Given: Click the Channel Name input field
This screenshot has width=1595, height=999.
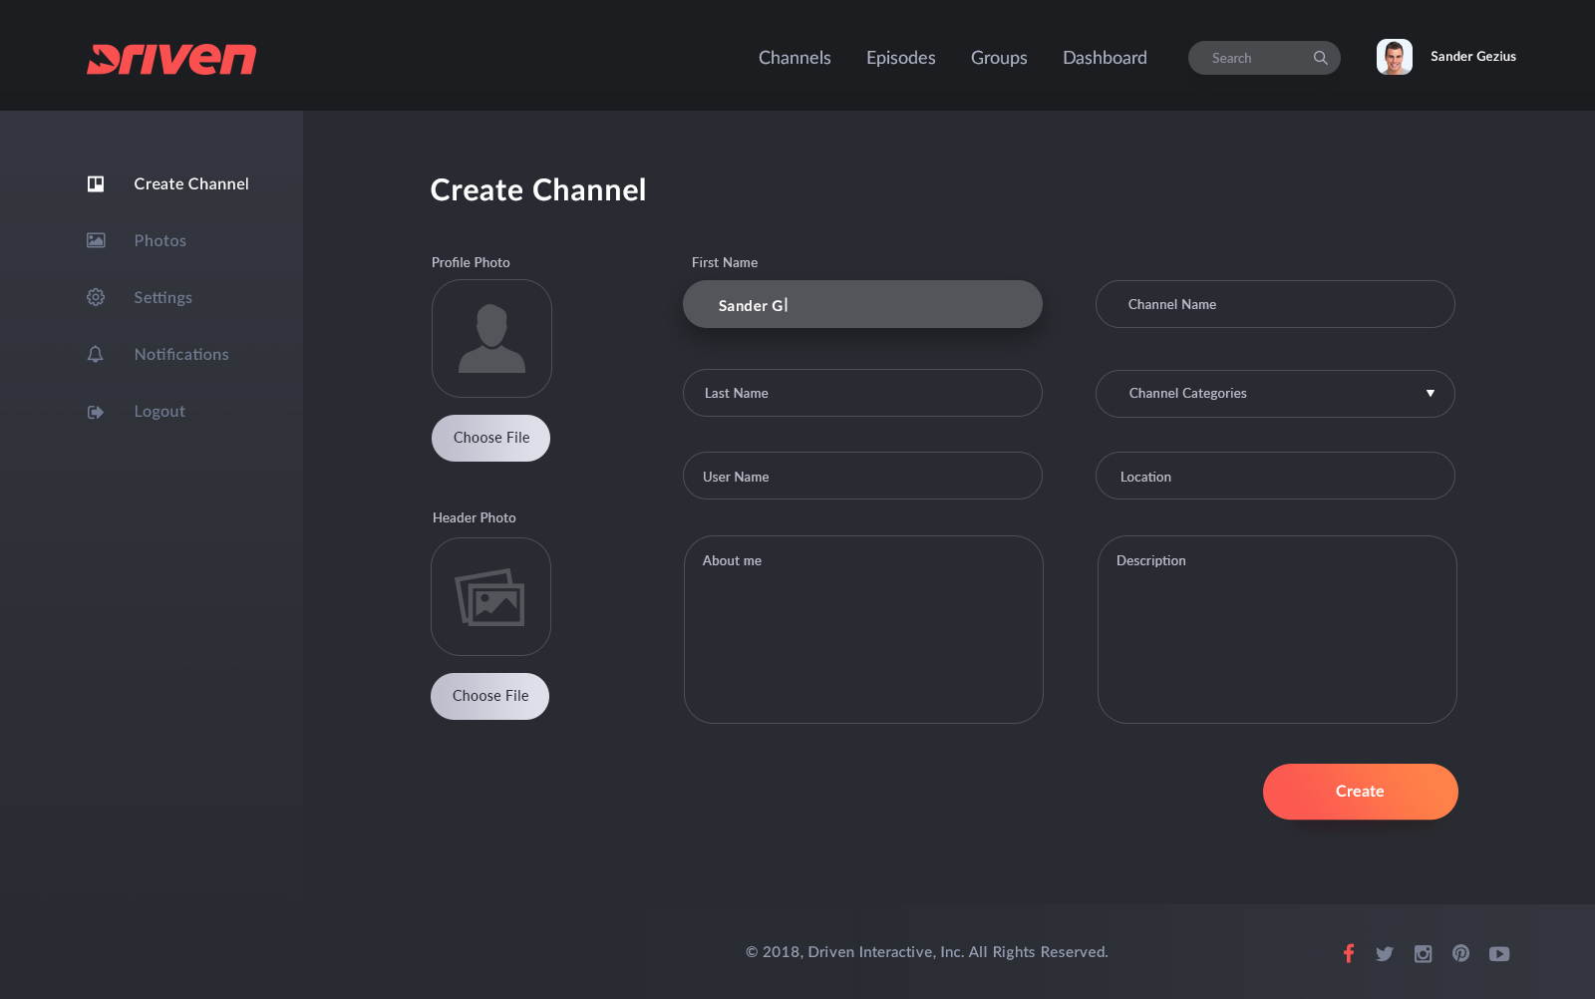Looking at the screenshot, I should 1275,304.
